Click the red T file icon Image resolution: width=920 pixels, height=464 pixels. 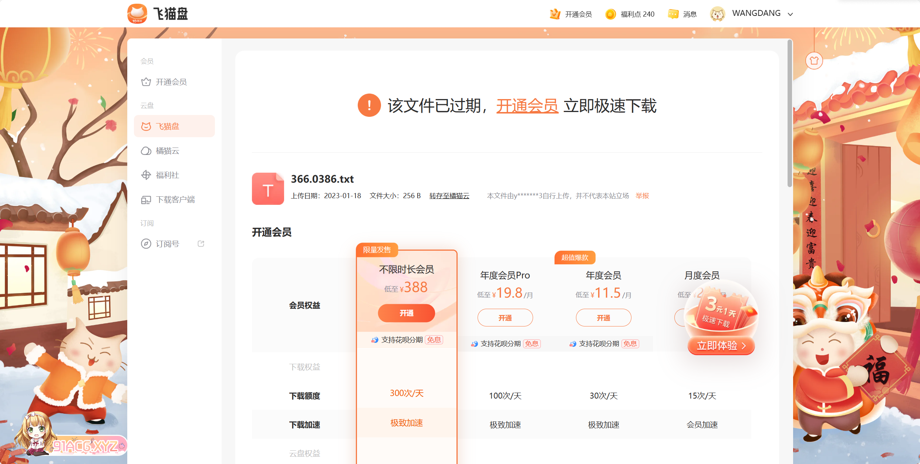pos(268,189)
